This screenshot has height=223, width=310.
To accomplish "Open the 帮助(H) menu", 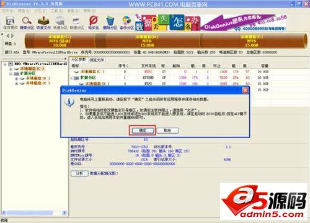I will point(89,11).
